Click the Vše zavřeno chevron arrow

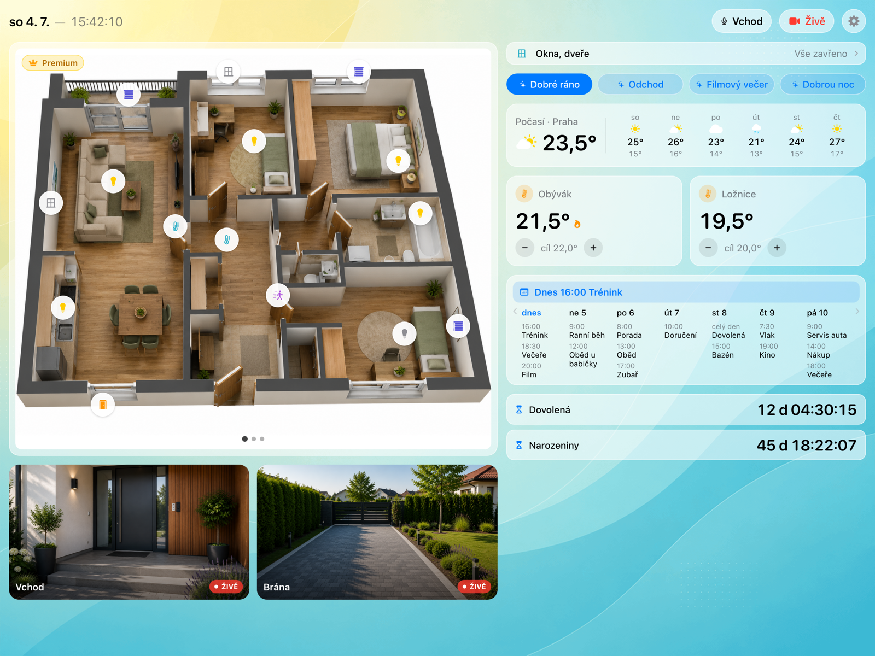tap(856, 54)
